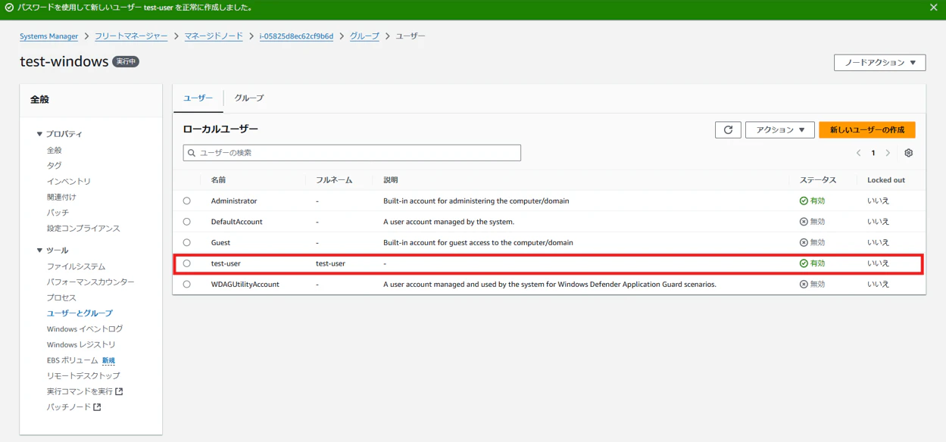Click the DefaultAccount description text
The height and width of the screenshot is (442, 946).
449,222
